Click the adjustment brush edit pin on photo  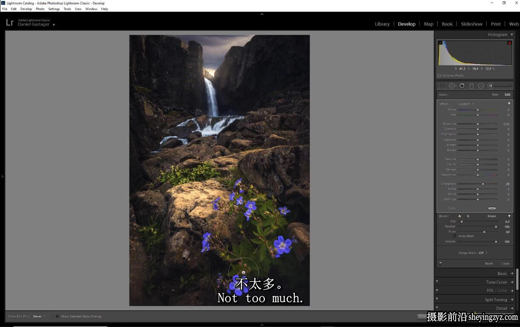(244, 272)
